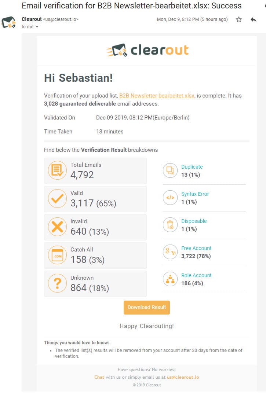Open the Chat link in footer
The height and width of the screenshot is (393, 266).
coord(99,377)
